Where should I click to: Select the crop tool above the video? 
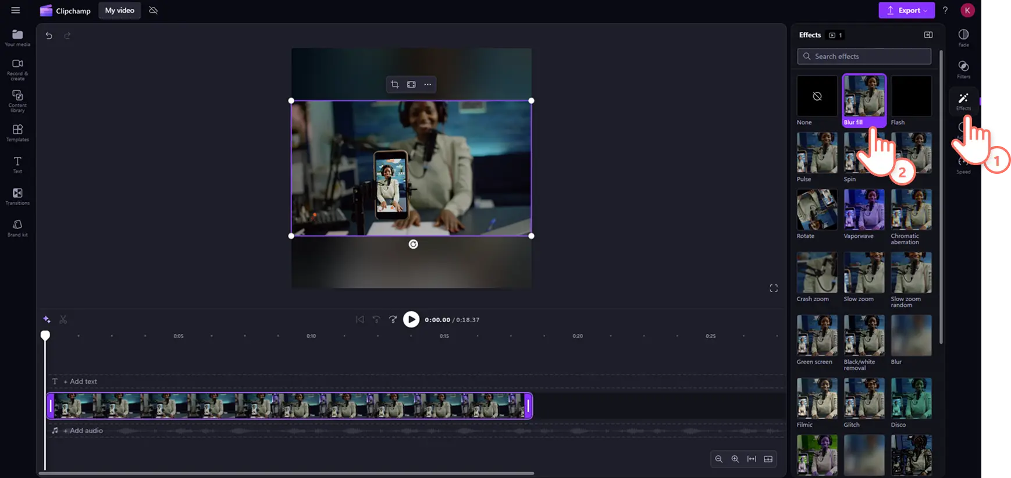[x=395, y=84]
